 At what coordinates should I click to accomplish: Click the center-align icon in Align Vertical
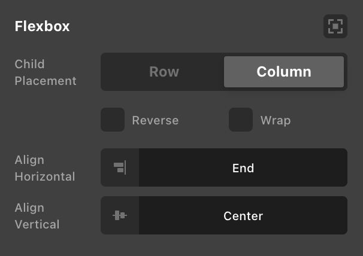click(120, 215)
